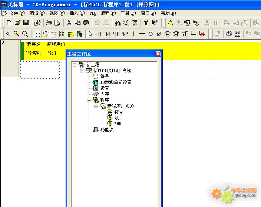Open 段1 section in the tree

118,118
